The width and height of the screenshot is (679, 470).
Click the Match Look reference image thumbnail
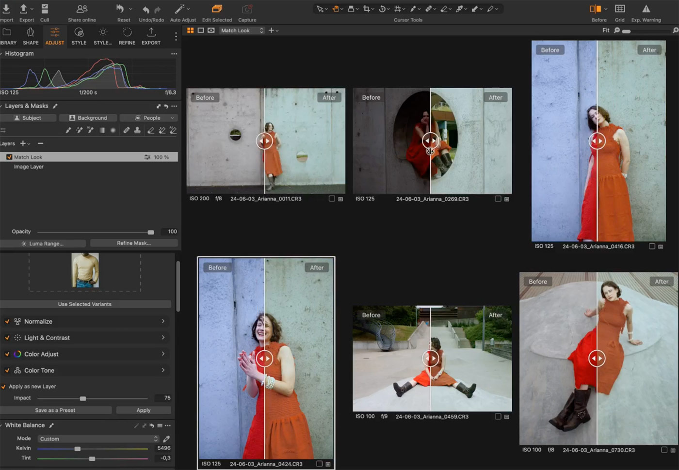click(85, 270)
